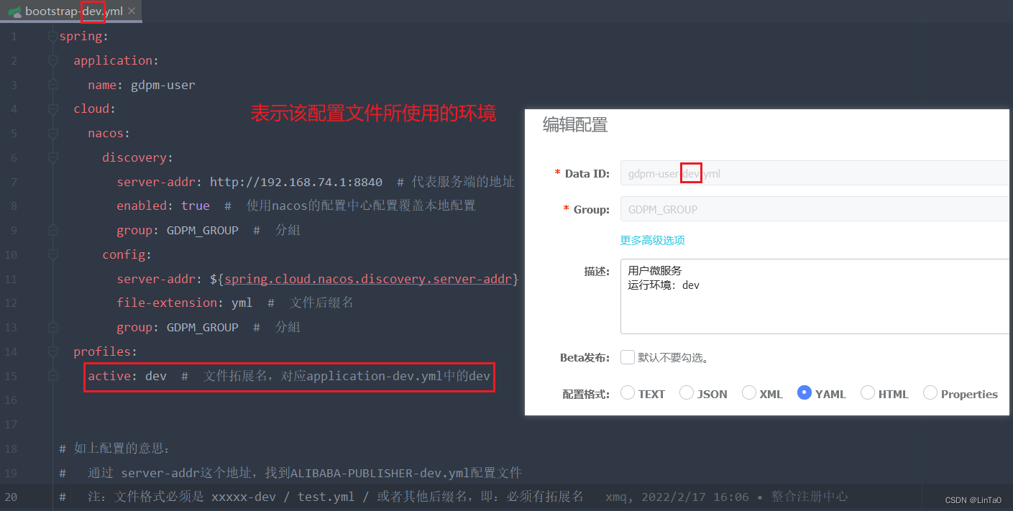Click 'gdpm-user' value on line 3
This screenshot has height=511, width=1013.
point(162,85)
